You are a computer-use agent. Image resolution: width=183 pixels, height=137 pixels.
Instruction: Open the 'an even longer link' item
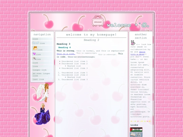42,74
